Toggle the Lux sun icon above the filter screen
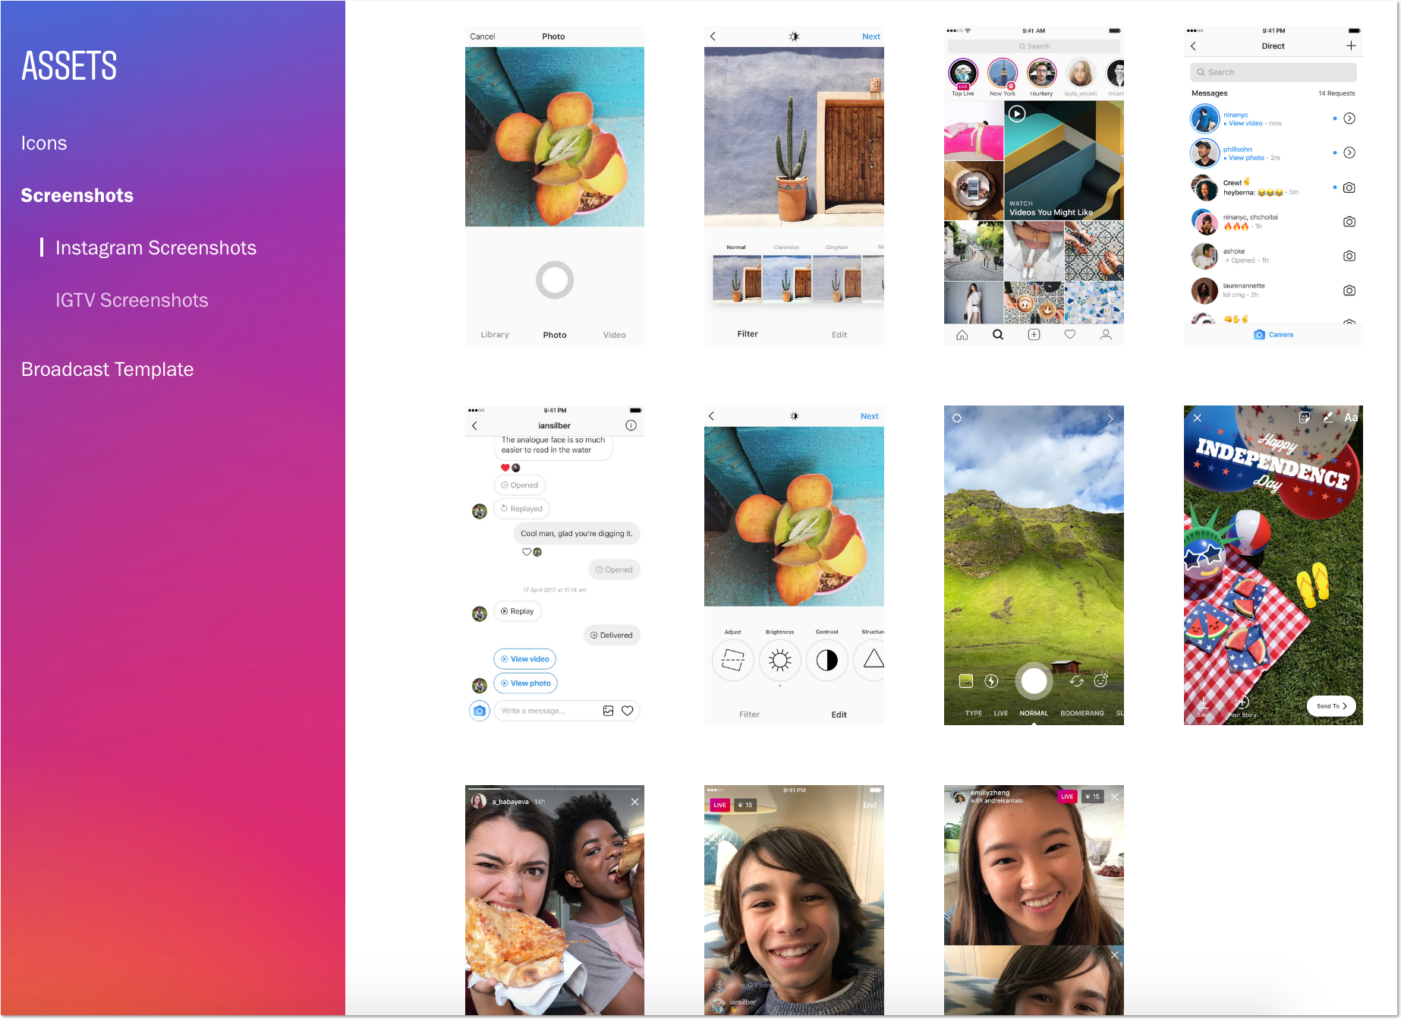The width and height of the screenshot is (1401, 1019). pyautogui.click(x=794, y=36)
